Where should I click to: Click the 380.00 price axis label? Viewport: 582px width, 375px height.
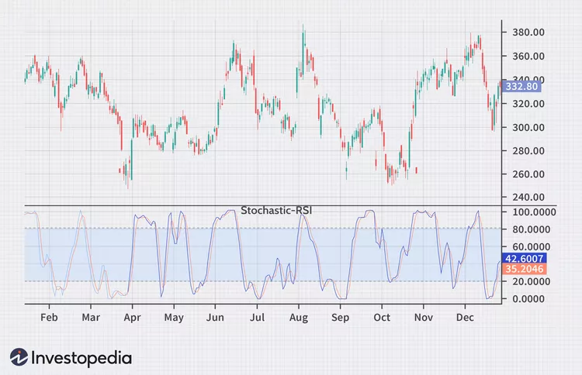tap(528, 33)
